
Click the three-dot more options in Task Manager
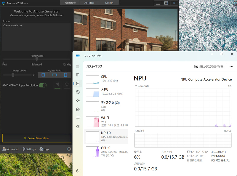coord(231,67)
